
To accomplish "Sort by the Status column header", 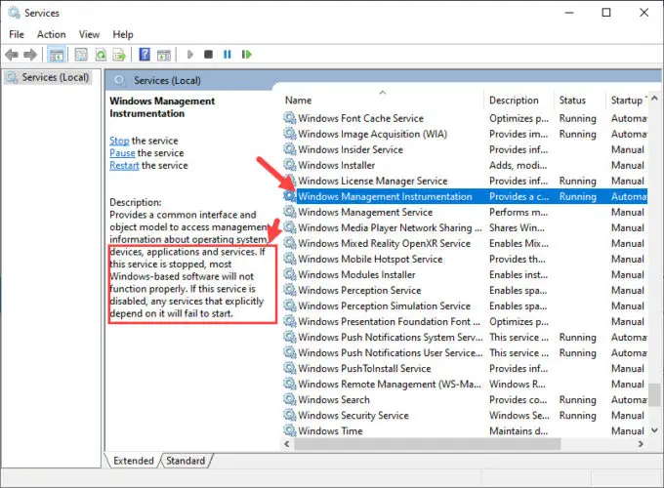I will tap(580, 100).
